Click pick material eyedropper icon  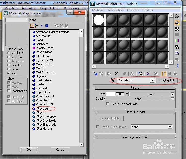tap(113, 80)
